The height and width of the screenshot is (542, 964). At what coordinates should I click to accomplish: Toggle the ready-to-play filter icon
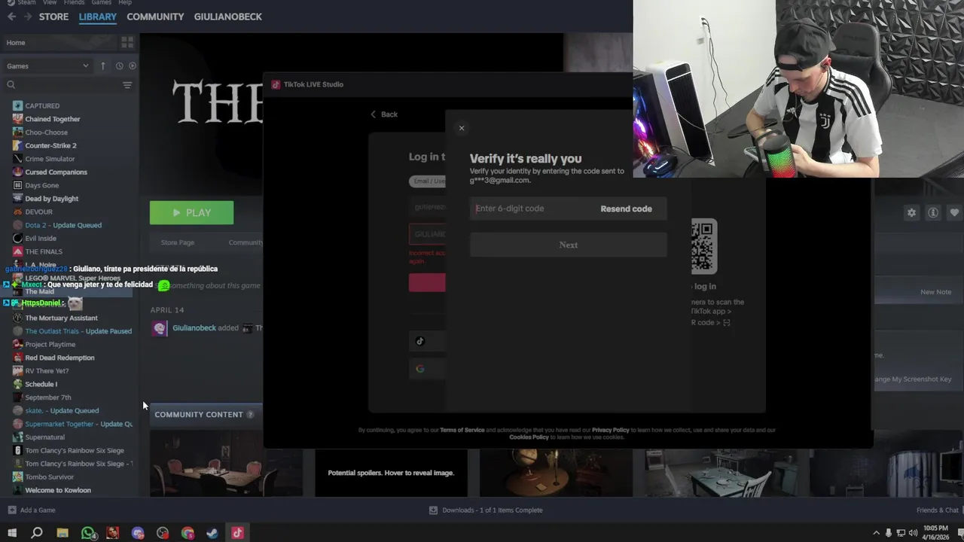click(x=133, y=66)
